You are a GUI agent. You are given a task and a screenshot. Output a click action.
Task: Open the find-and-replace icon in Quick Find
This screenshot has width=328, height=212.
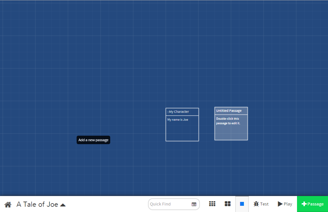tap(194, 204)
